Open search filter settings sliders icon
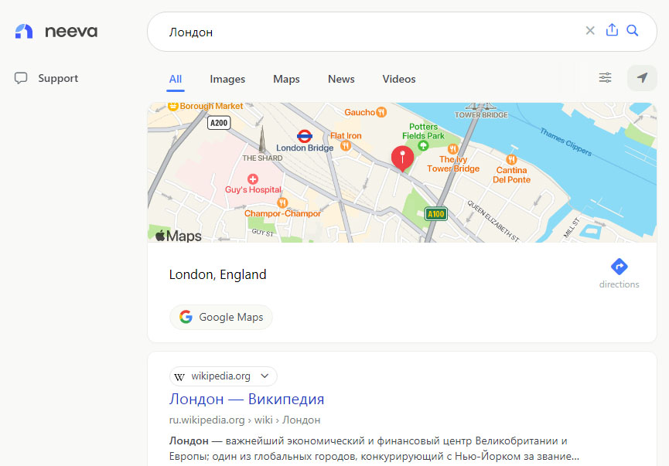This screenshot has width=669, height=466. [605, 77]
